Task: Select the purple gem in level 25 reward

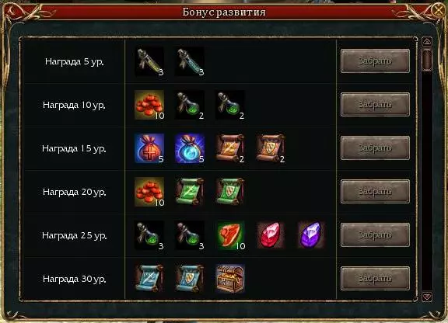Action: pyautogui.click(x=311, y=234)
